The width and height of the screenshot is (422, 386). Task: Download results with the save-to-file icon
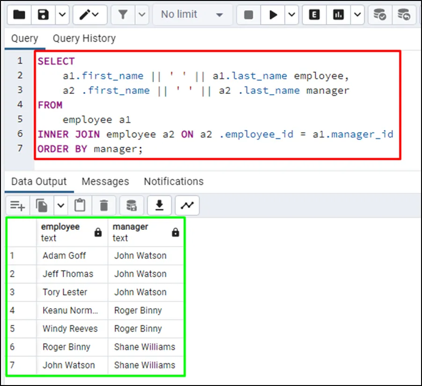click(160, 205)
